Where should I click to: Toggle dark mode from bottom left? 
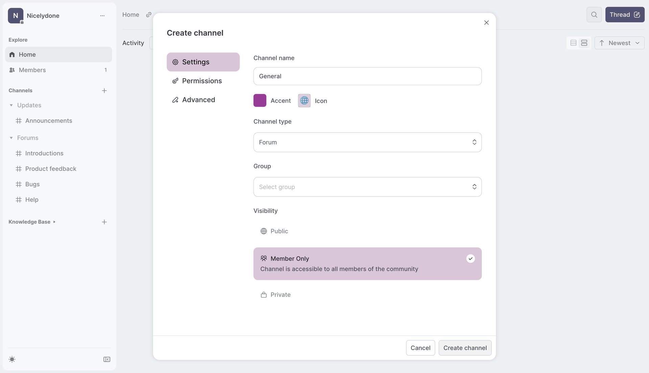[x=12, y=359]
